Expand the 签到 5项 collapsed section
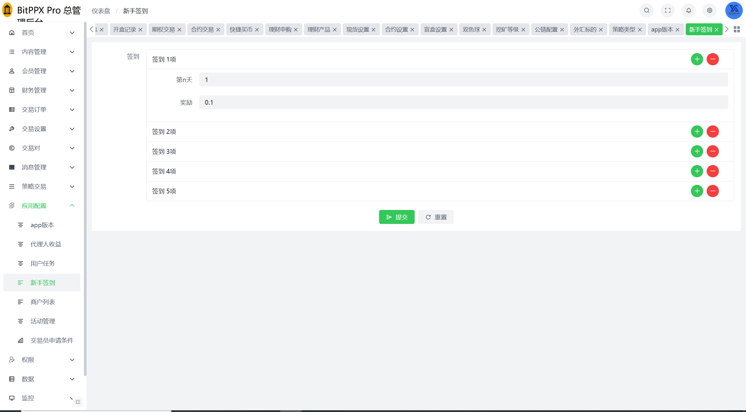This screenshot has height=412, width=746. click(164, 191)
